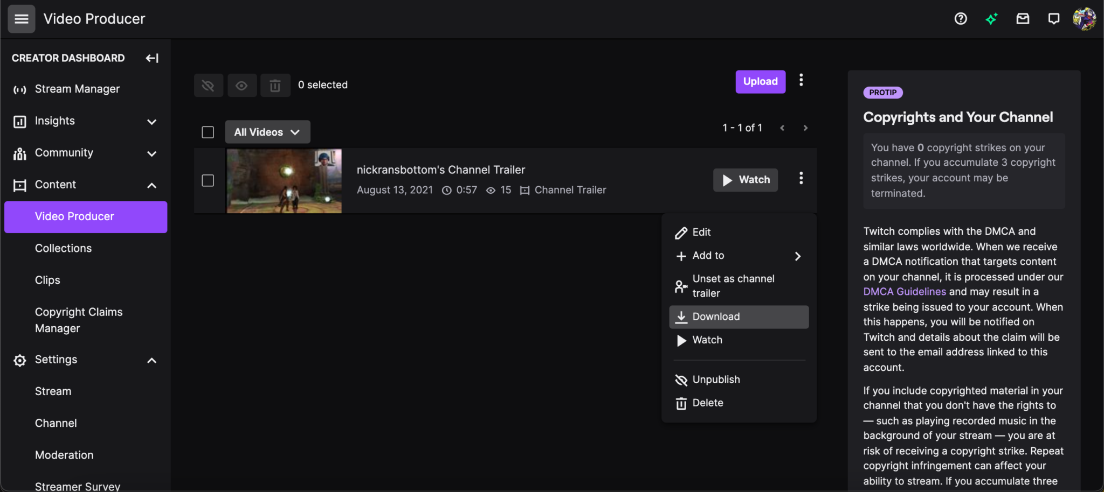Open the notifications bell
Screen dimensions: 1104x492
tap(1054, 18)
